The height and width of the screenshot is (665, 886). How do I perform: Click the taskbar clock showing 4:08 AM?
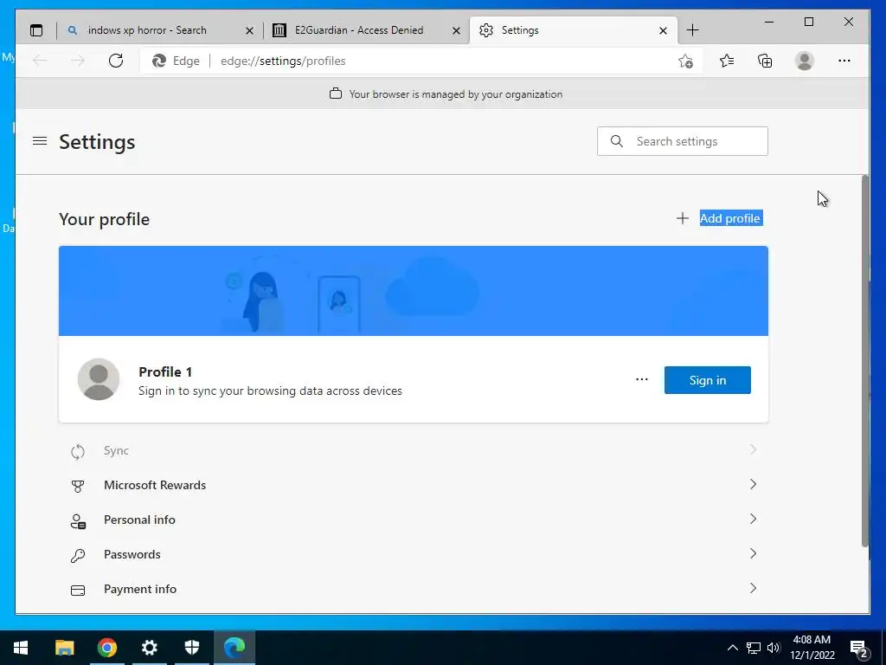(812, 648)
